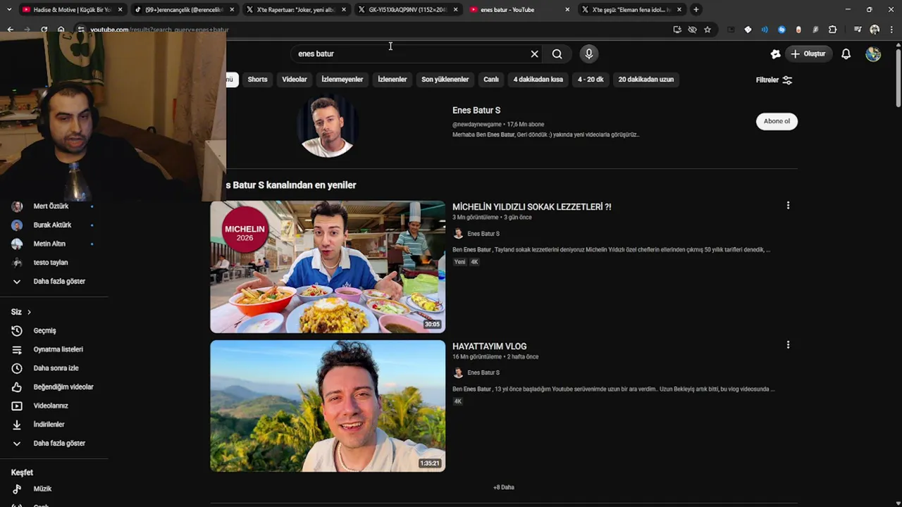
Task: Play the Michelin 2026 video thumbnail
Action: click(328, 267)
